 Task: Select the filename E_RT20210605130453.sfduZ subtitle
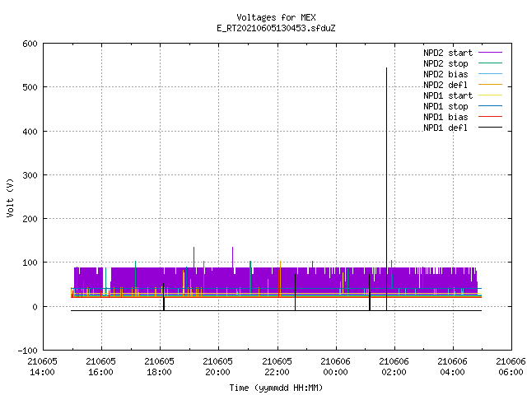point(276,28)
